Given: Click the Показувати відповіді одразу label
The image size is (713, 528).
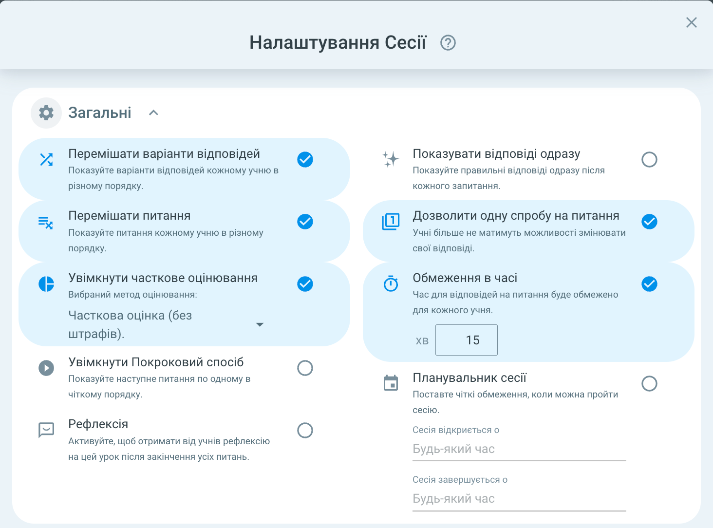Looking at the screenshot, I should (x=496, y=154).
